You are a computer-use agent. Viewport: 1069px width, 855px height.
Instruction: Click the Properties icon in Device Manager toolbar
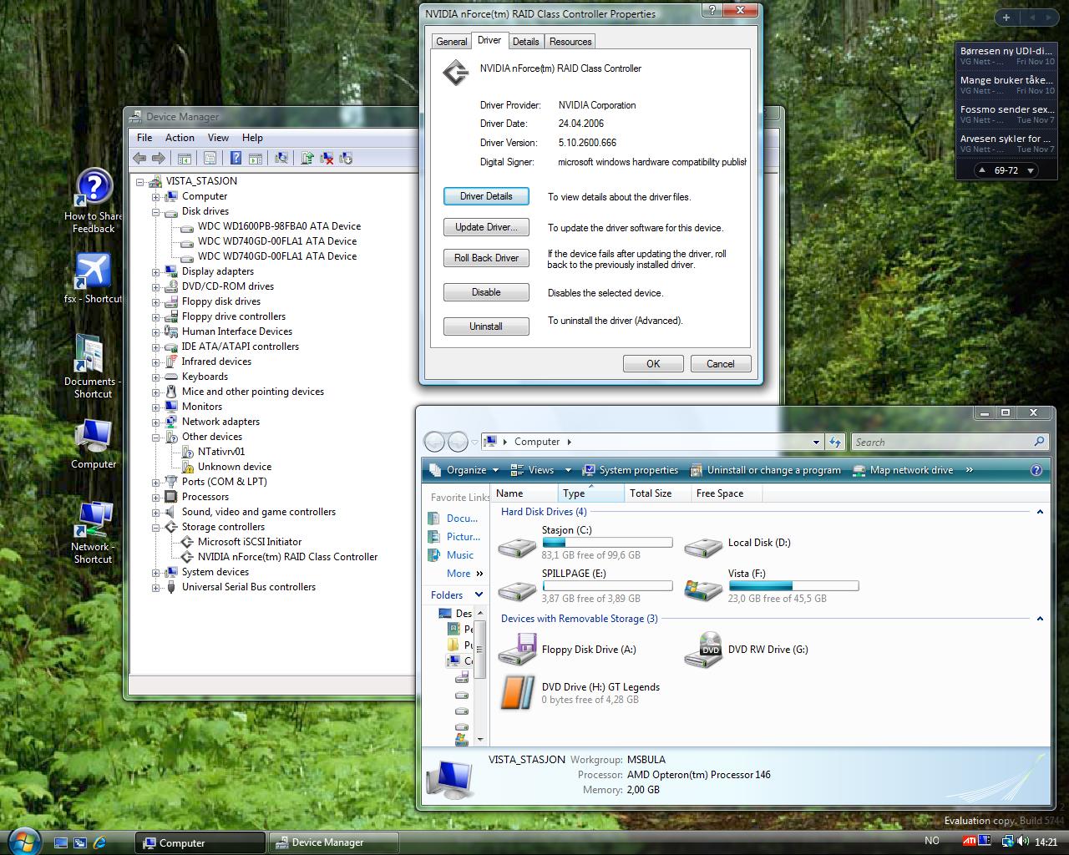coord(210,158)
